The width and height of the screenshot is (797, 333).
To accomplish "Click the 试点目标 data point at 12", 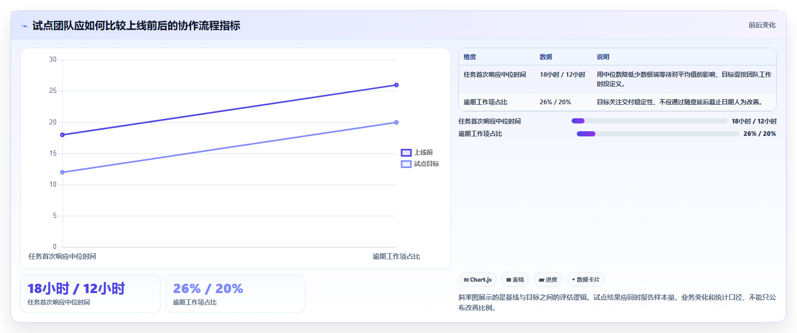I will coord(62,172).
